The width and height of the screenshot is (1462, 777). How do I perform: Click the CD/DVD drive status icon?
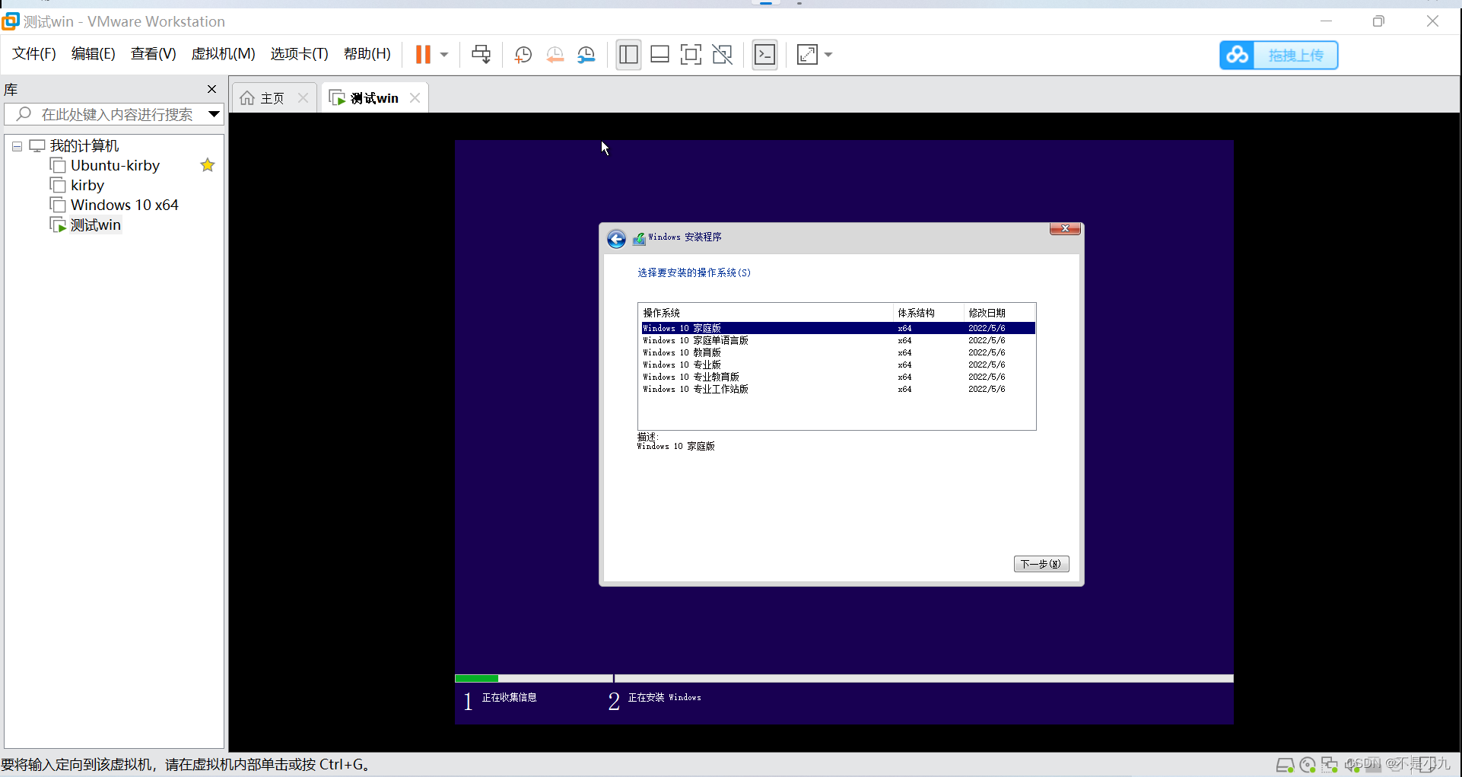1308,765
